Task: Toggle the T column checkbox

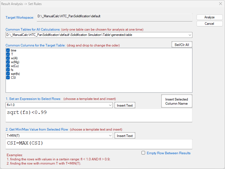Action: (8, 54)
